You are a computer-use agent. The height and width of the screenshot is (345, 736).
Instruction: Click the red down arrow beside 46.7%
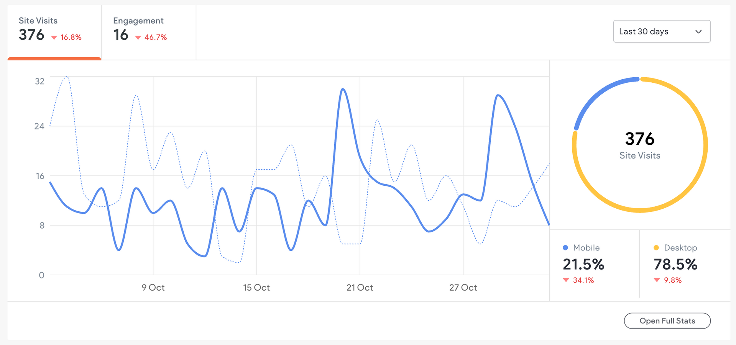click(138, 38)
